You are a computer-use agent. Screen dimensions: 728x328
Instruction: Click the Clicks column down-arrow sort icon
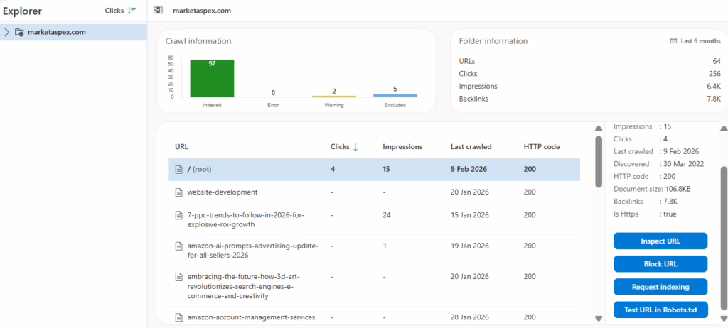coord(355,146)
